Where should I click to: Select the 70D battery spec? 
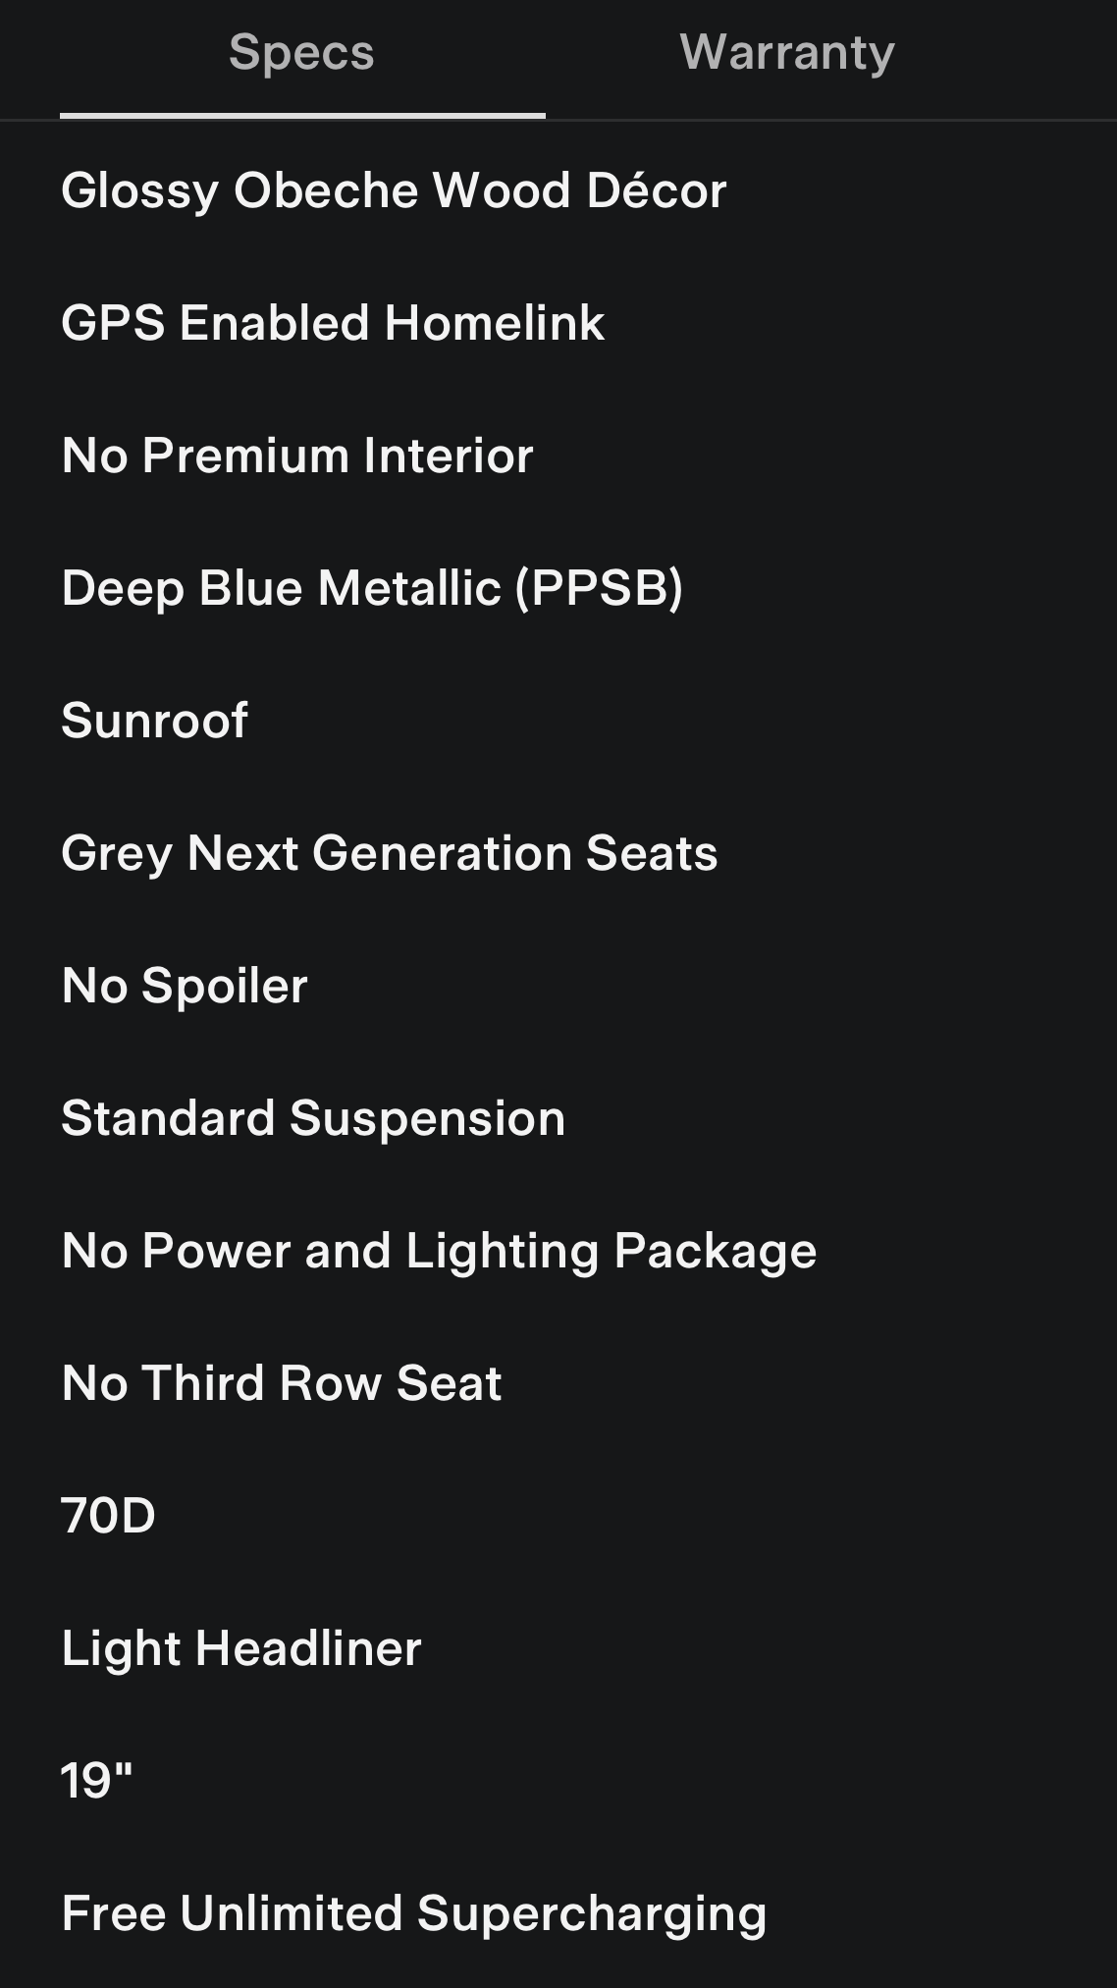pos(108,1516)
